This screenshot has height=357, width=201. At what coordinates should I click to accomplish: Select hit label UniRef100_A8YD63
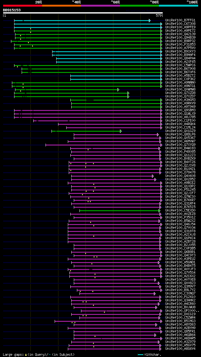tap(180, 324)
